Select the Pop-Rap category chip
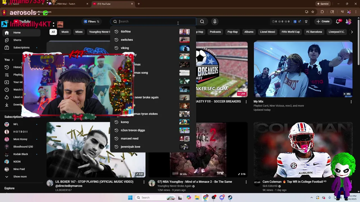 (233, 32)
